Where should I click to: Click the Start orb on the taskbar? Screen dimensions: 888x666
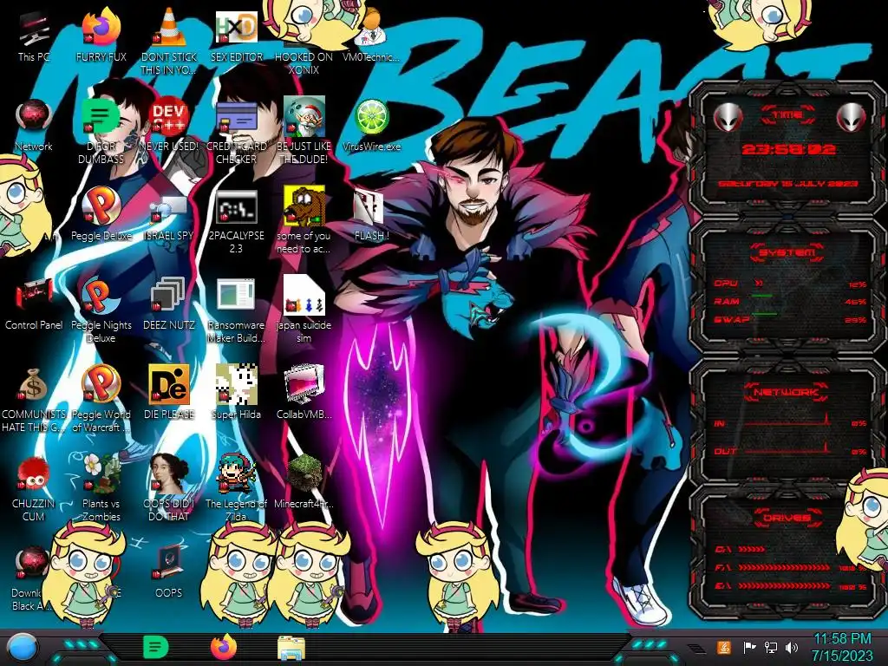click(x=22, y=647)
